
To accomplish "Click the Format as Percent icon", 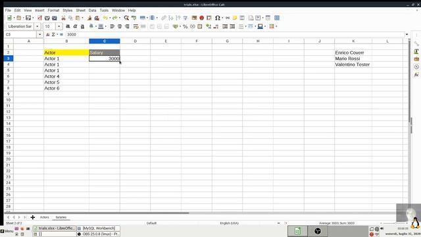I will tap(185, 26).
